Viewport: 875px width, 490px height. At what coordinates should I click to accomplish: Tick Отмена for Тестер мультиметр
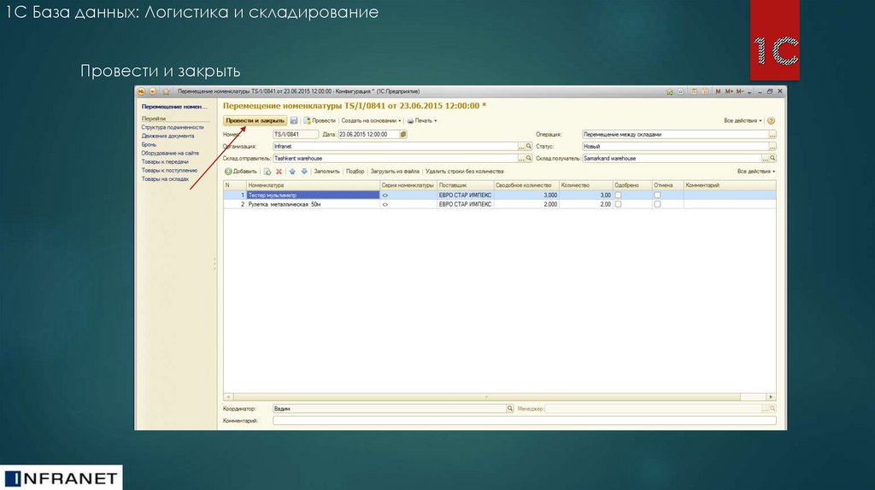click(x=657, y=195)
